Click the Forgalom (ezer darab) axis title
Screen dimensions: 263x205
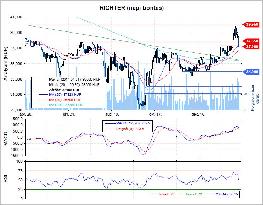[x=255, y=98]
